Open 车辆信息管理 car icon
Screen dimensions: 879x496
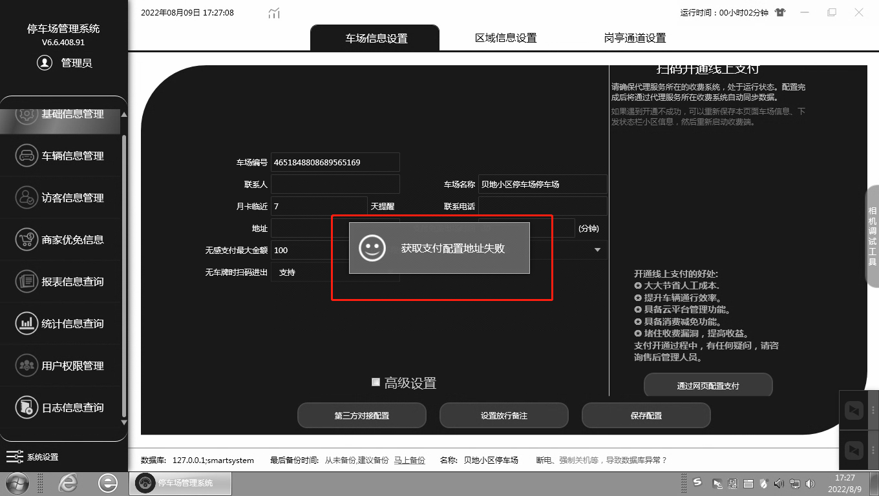tap(26, 156)
